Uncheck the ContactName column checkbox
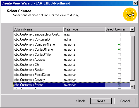139x108 pixels. [x=119, y=50]
